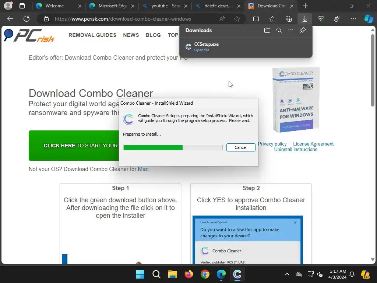Launch Google Chrome from taskbar
The width and height of the screenshot is (377, 283).
point(205,274)
